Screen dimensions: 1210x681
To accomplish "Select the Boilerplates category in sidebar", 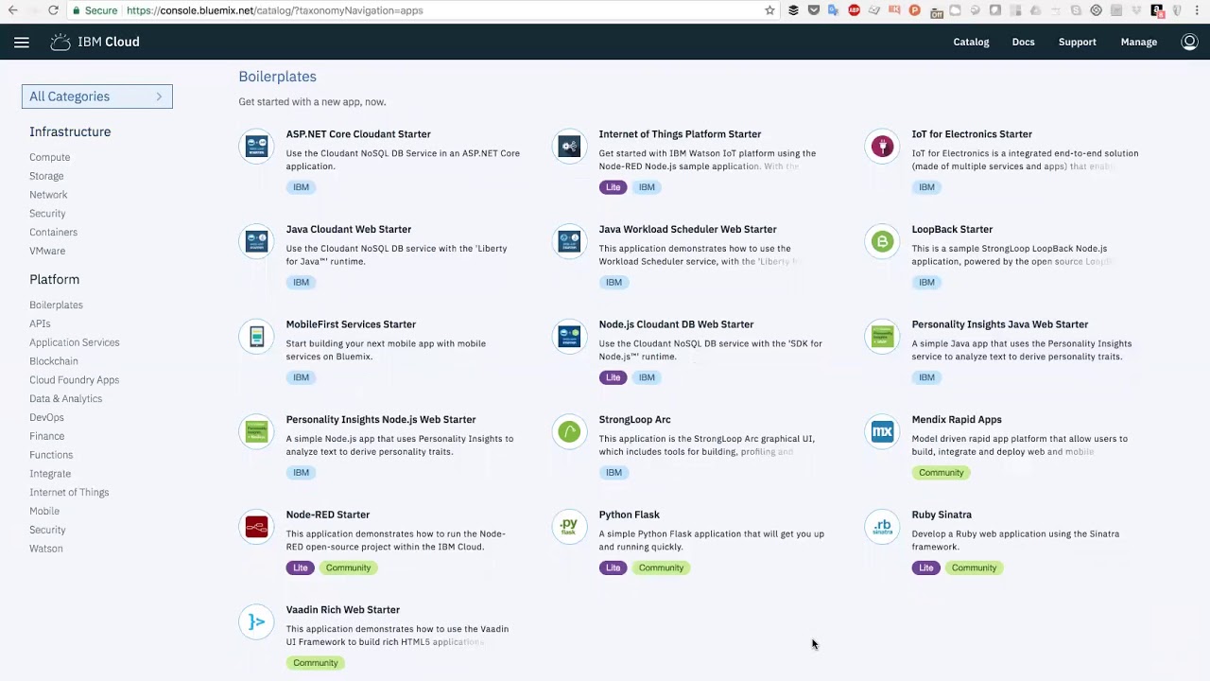I will click(56, 305).
